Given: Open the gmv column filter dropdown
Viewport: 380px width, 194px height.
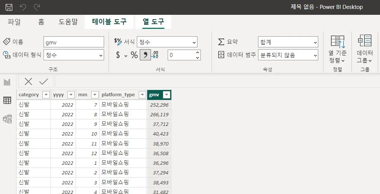Looking at the screenshot, I should 167,95.
